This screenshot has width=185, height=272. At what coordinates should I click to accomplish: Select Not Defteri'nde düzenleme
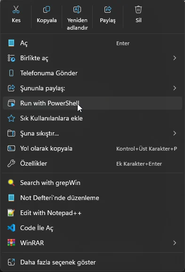pyautogui.click(x=92, y=198)
